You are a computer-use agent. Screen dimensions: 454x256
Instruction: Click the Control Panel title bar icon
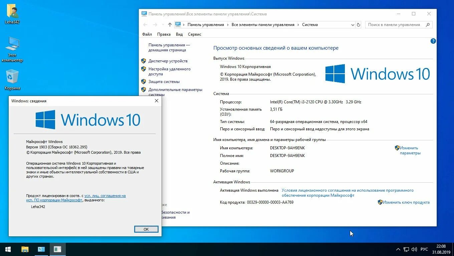(144, 14)
